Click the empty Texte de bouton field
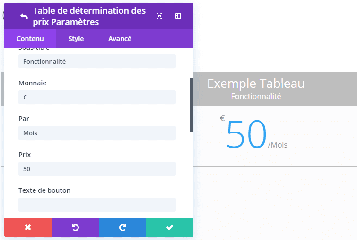The width and height of the screenshot is (357, 240). pyautogui.click(x=97, y=205)
